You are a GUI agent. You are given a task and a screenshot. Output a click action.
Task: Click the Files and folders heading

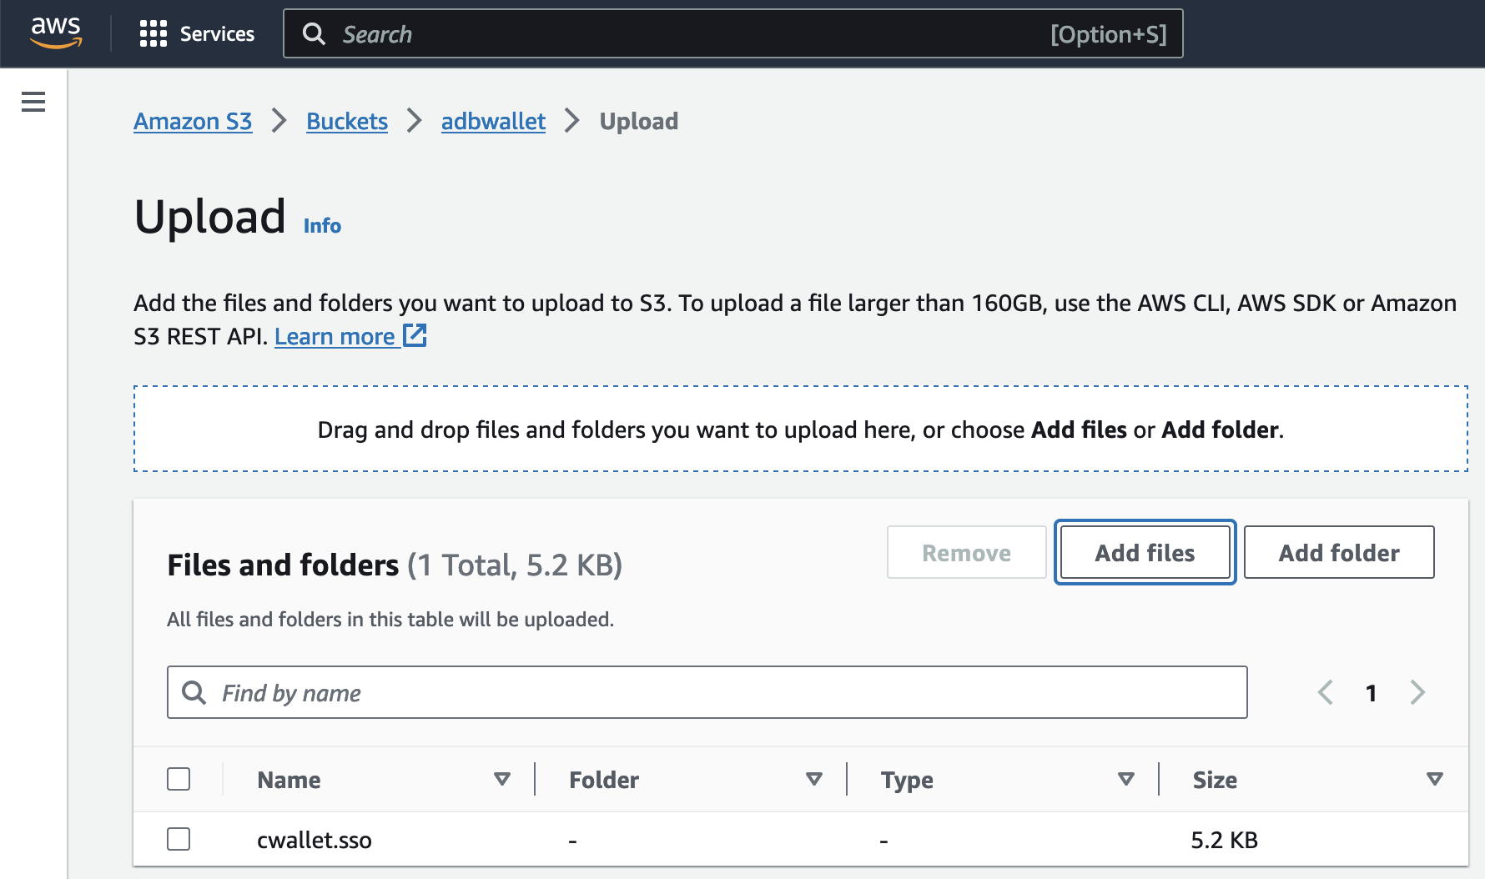click(283, 565)
